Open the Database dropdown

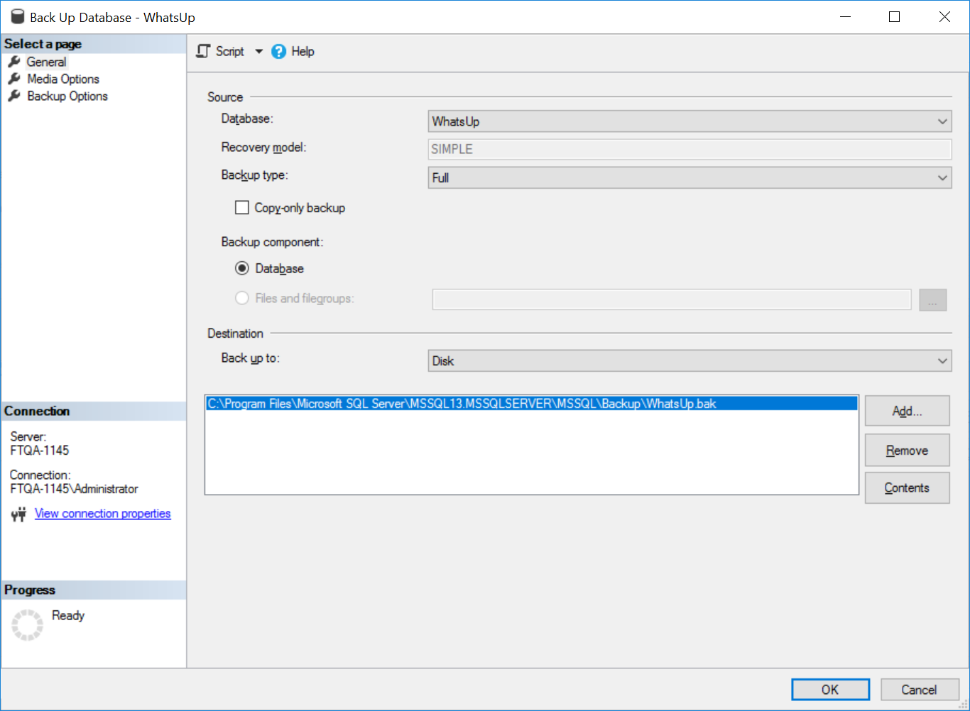pos(942,121)
